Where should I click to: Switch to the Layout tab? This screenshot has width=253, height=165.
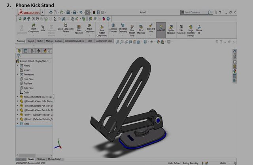(x=31, y=41)
